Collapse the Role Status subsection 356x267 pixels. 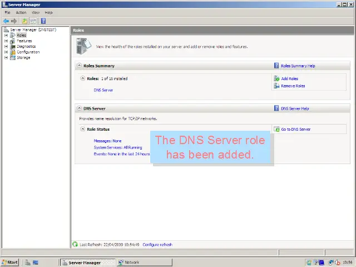point(83,129)
